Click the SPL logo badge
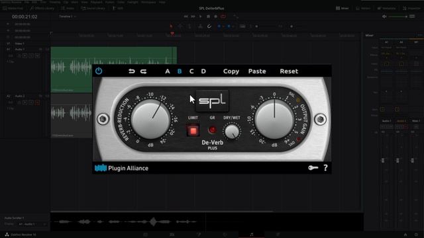This screenshot has height=238, width=424. coord(212,101)
